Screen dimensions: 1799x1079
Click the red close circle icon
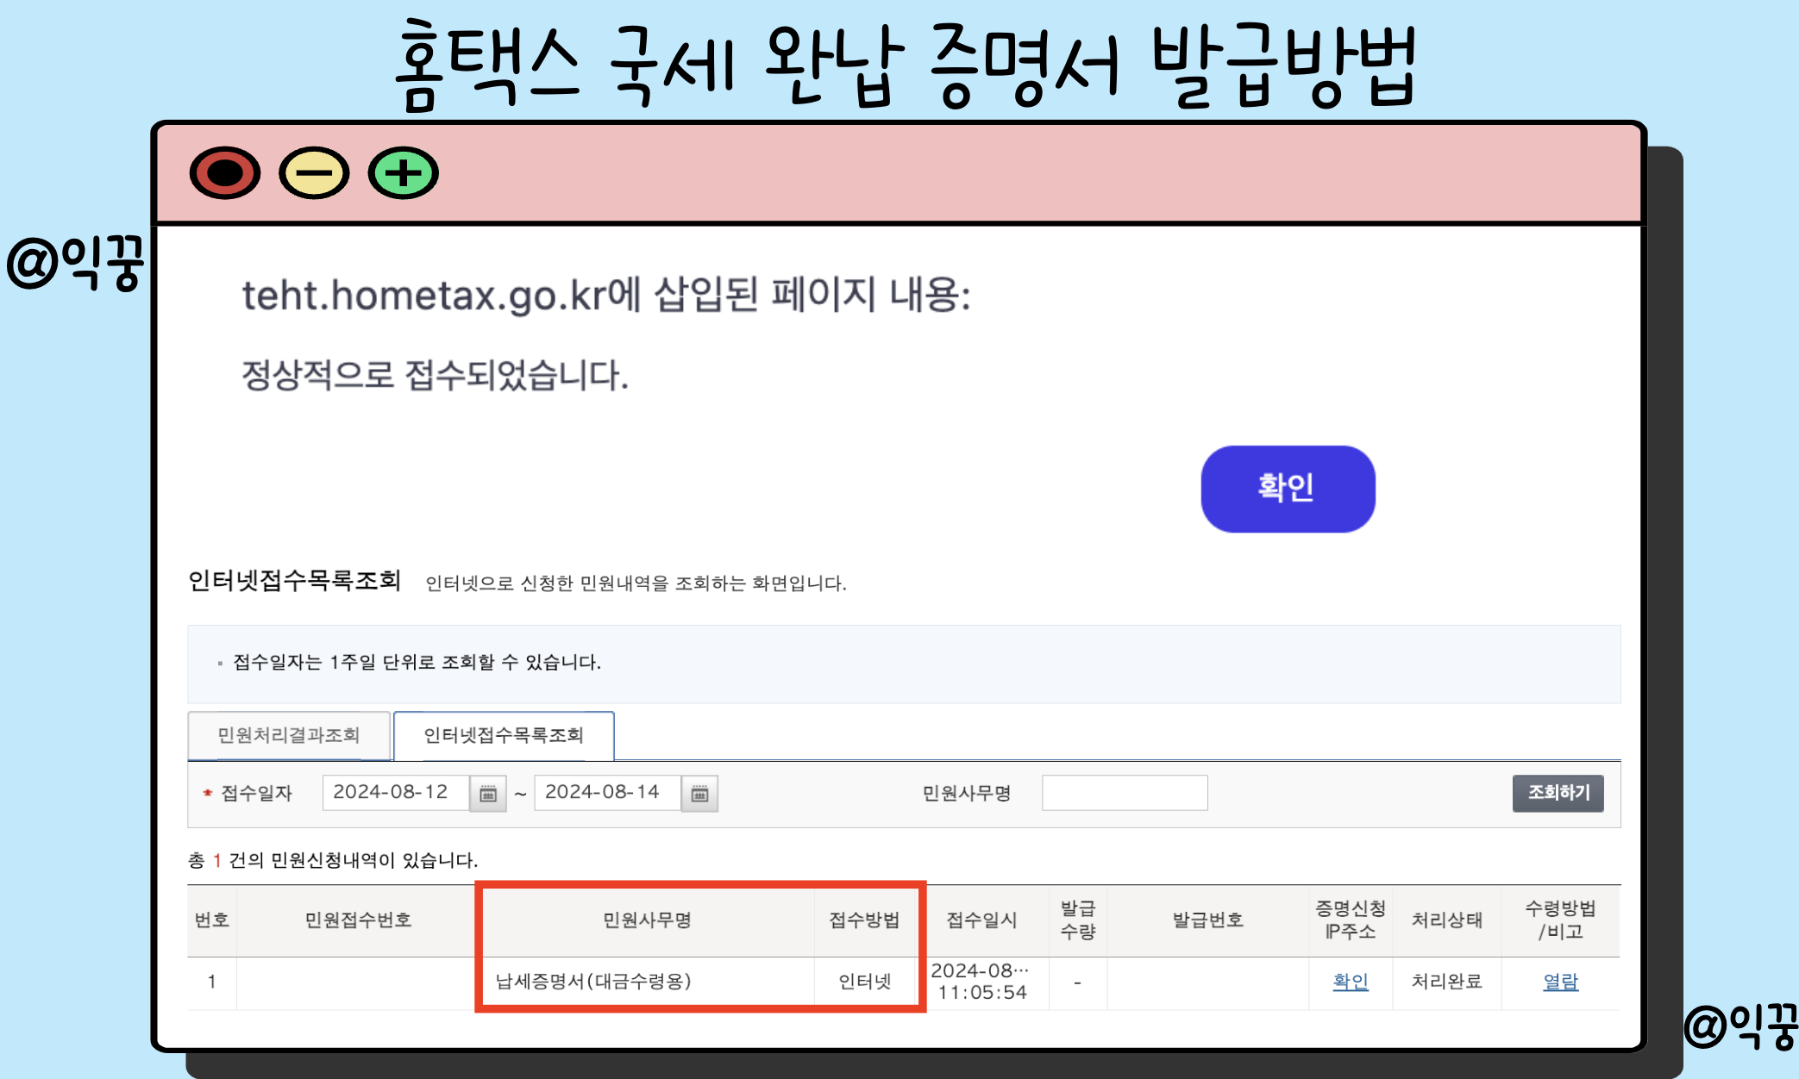pos(224,172)
